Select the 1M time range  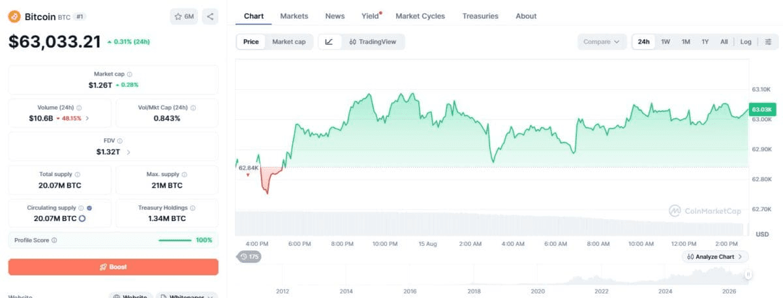coord(686,42)
